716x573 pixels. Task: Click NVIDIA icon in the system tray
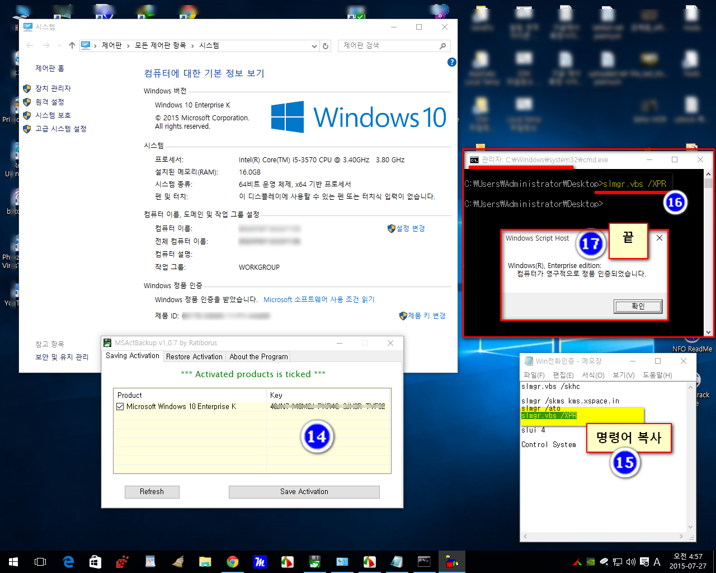(591, 562)
